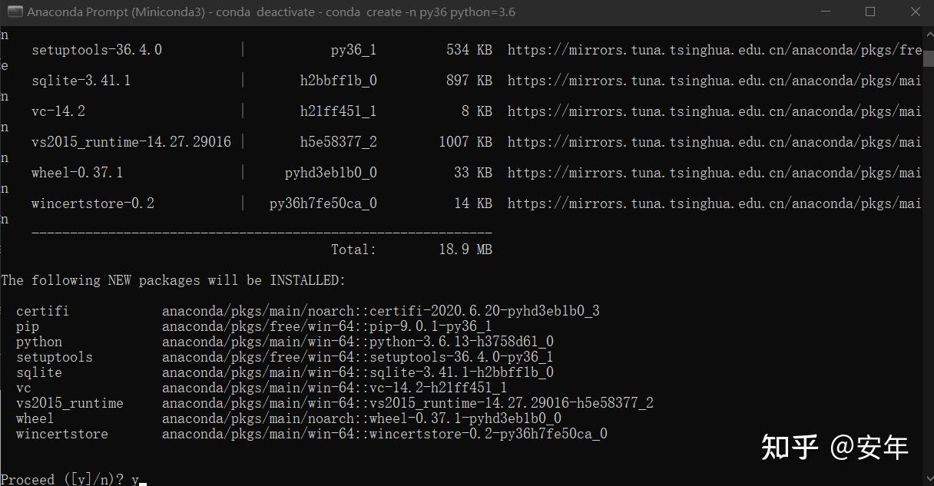Click the vs2015_runtime-14.27.29016 package entry
The width and height of the screenshot is (934, 486).
pos(131,142)
